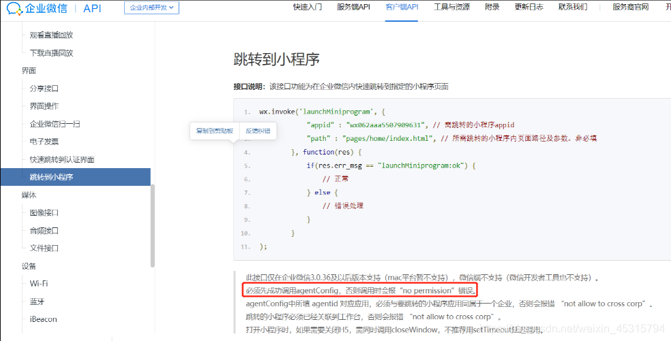Open 电子发票 in sidebar
671x341 pixels.
(x=44, y=142)
